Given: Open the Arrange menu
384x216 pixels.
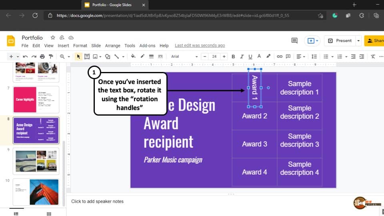Looking at the screenshot, I should coord(113,46).
